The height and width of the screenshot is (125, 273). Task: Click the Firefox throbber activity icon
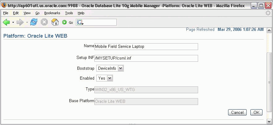point(268,13)
